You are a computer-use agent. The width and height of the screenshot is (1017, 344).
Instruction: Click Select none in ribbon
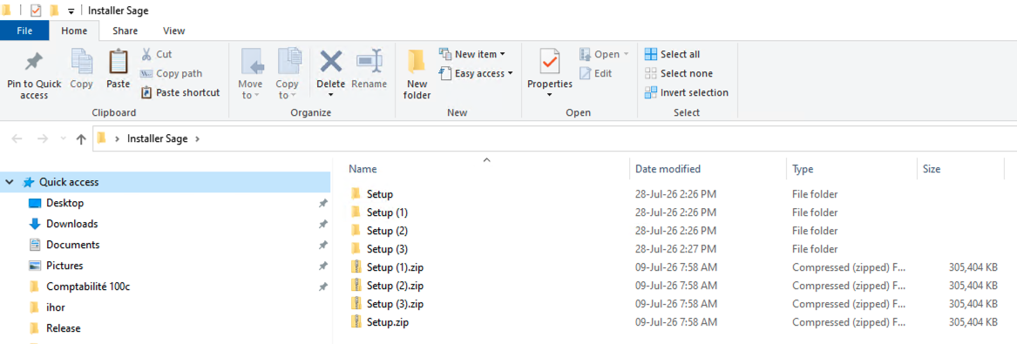678,73
